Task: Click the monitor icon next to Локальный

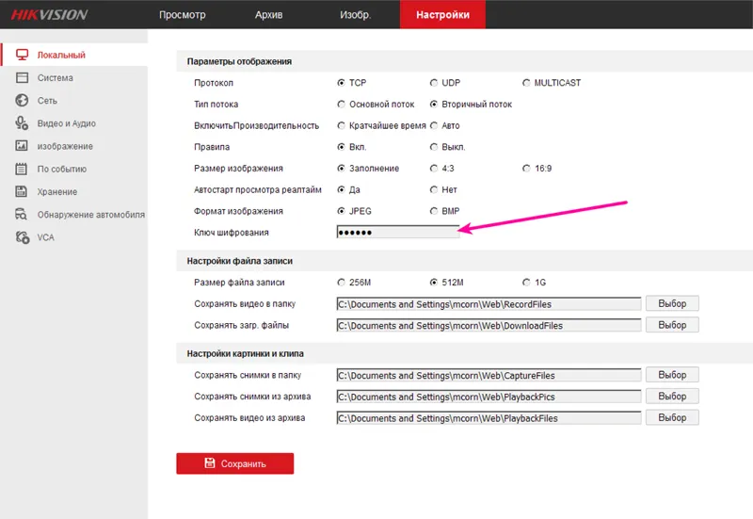Action: tap(22, 56)
